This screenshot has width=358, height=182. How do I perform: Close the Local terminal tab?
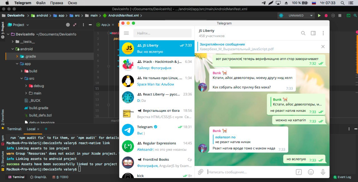tap(38, 129)
